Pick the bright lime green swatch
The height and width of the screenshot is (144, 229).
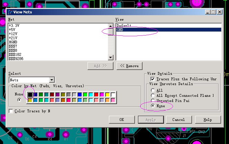point(85,95)
